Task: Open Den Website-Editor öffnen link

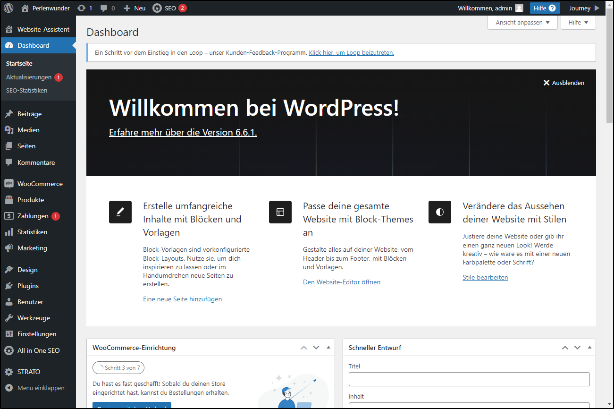Action: 341,282
